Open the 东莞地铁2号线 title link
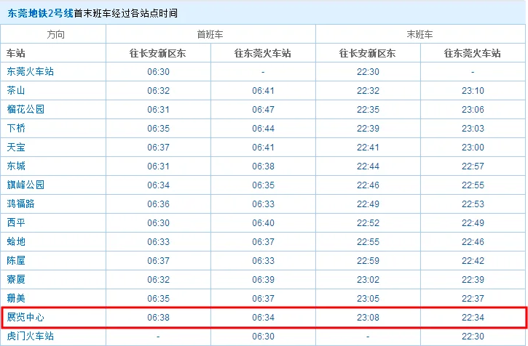The width and height of the screenshot is (528, 346). [x=40, y=14]
